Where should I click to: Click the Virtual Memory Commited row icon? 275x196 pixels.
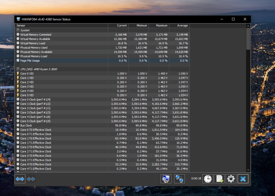(18, 34)
